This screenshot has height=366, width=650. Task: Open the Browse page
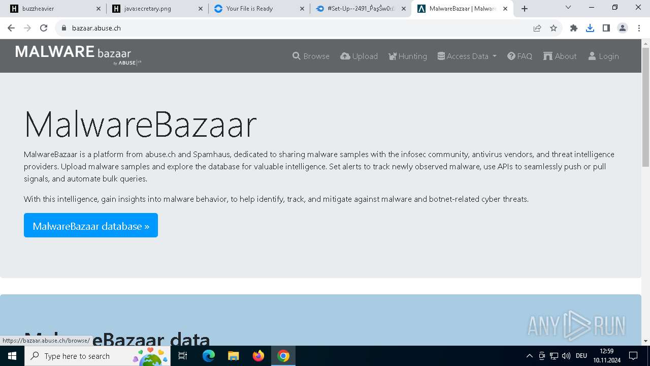coord(311,56)
